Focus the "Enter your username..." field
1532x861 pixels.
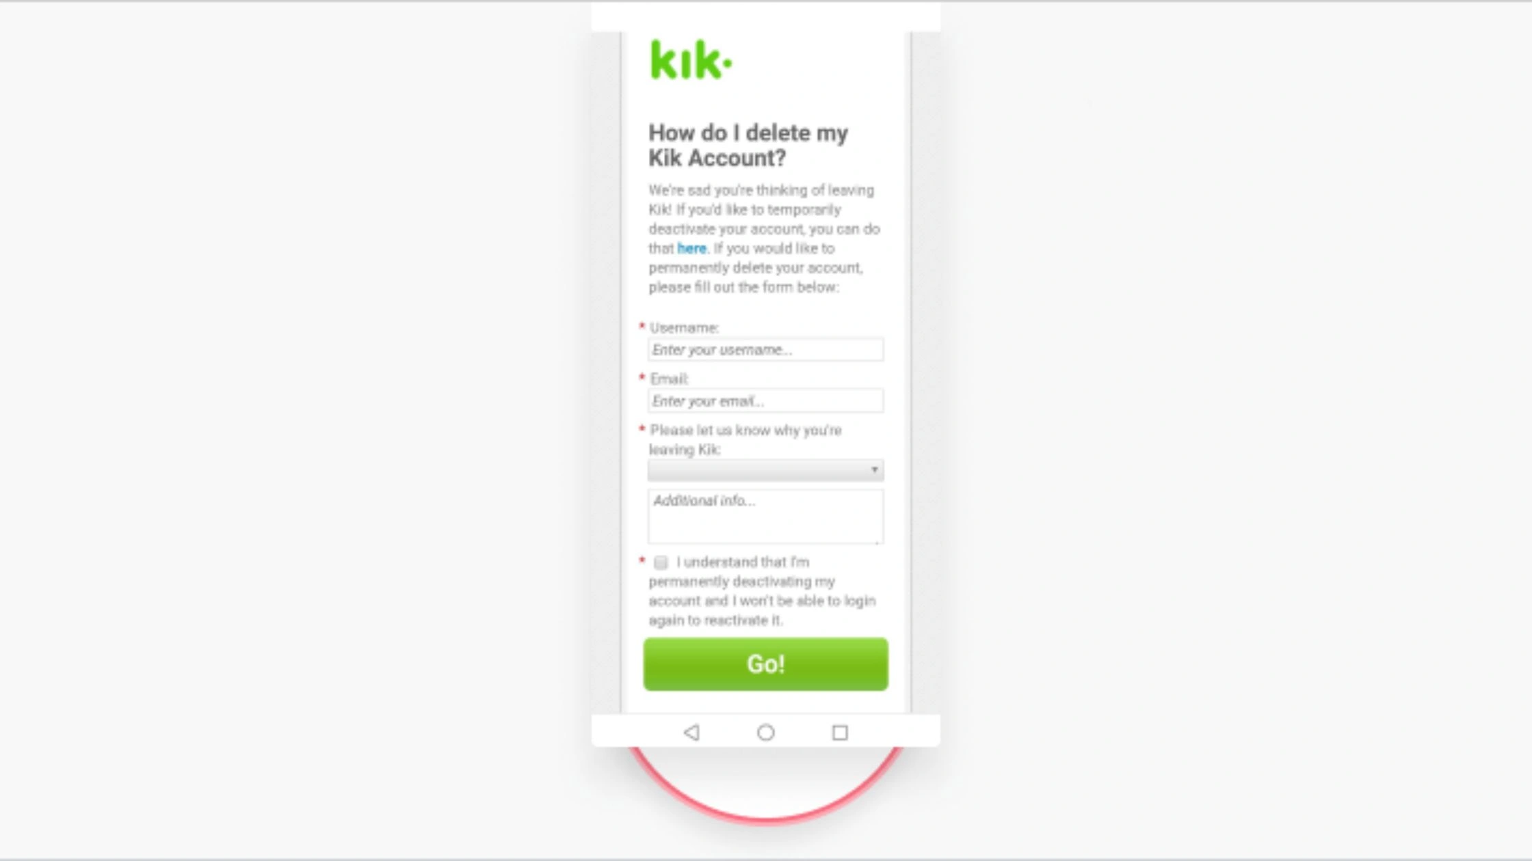click(765, 350)
